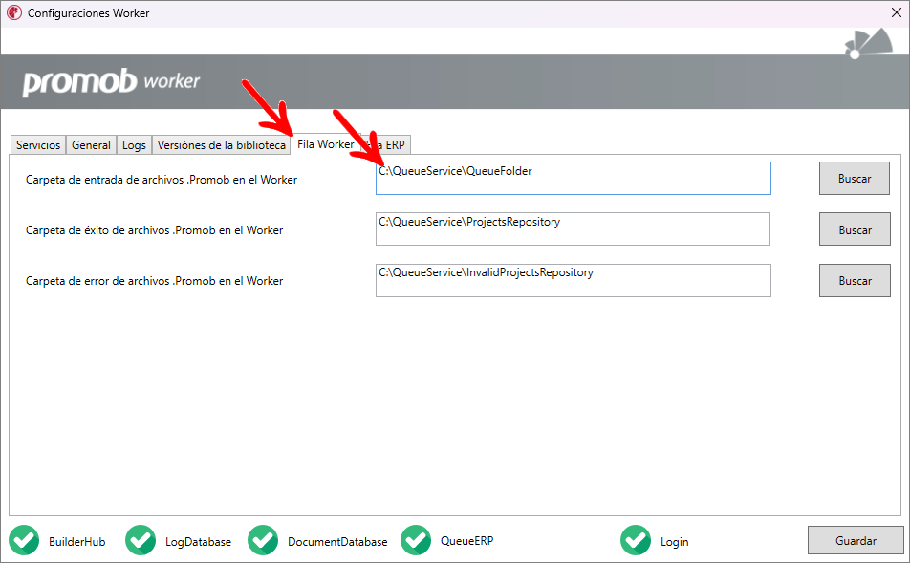Click the LogDatabase green check icon
The height and width of the screenshot is (563, 910).
141,540
